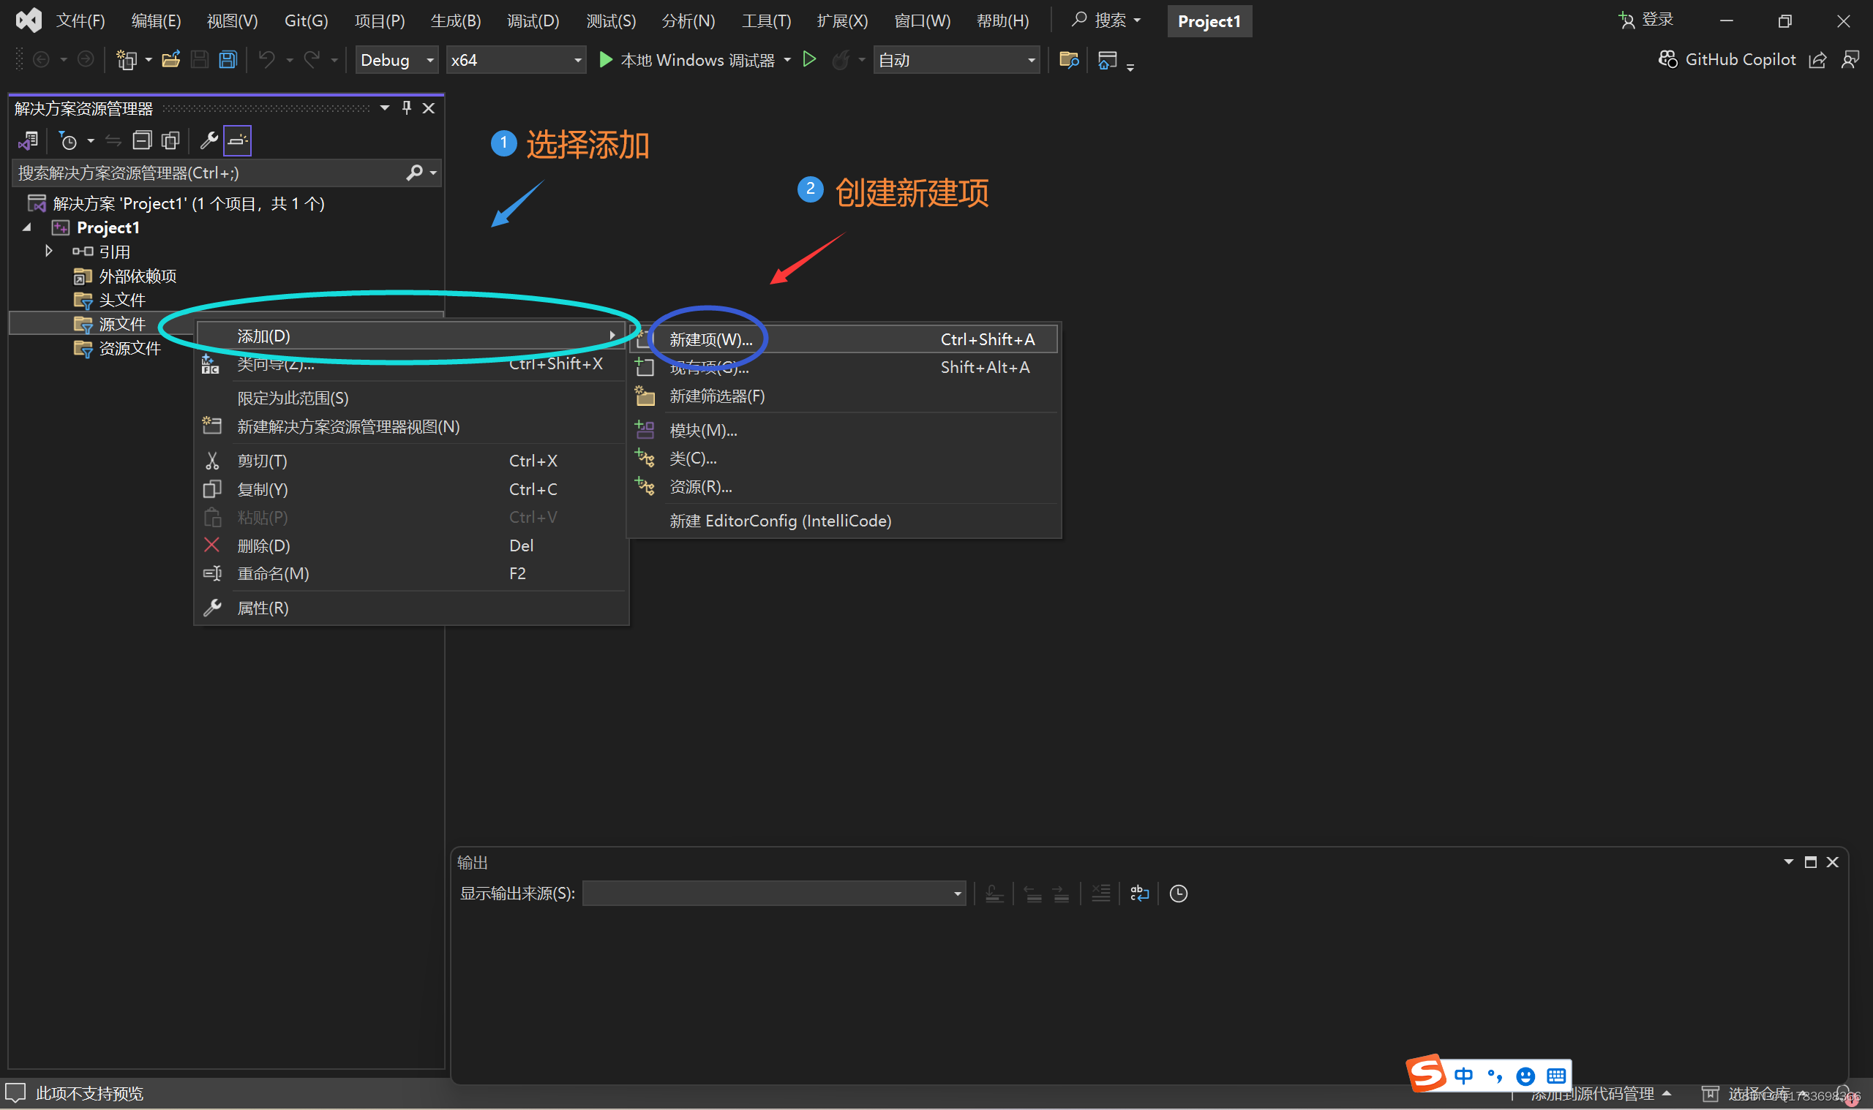Click the GitHub Copilot icon
This screenshot has height=1110, width=1873.
(x=1668, y=59)
